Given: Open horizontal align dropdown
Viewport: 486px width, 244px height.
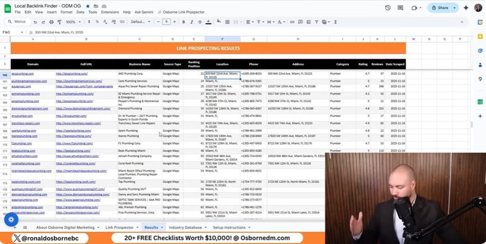Looking at the screenshot, I should pos(249,22).
